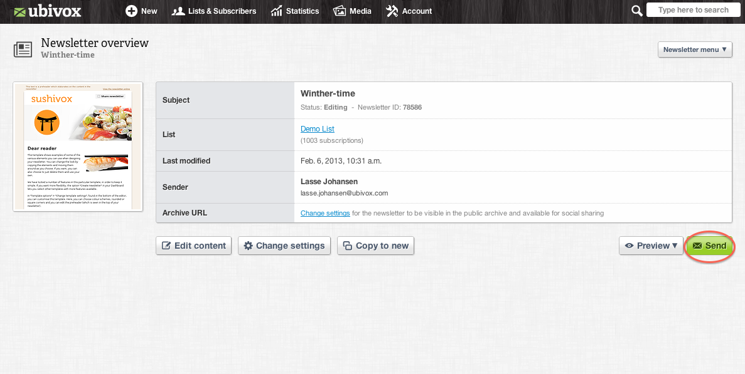Click the Change settings button
The image size is (745, 374).
click(x=284, y=246)
